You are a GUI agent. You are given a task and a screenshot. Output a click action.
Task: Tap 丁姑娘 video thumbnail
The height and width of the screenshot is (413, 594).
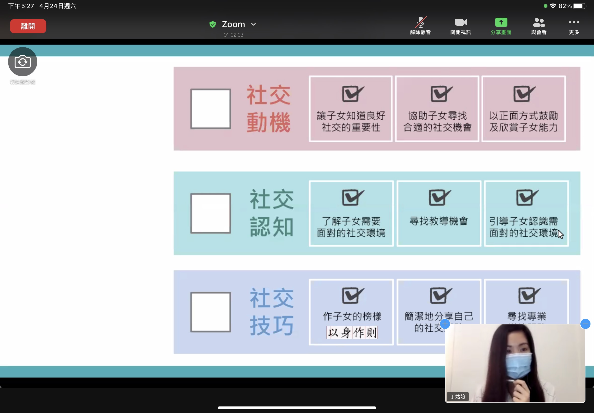(x=515, y=363)
